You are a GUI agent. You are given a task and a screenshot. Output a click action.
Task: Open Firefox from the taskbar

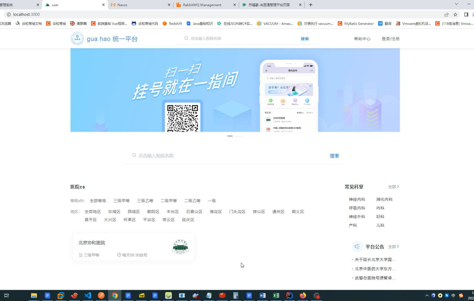click(303, 296)
